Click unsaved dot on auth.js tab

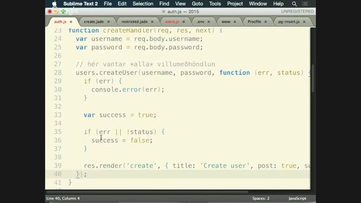point(71,21)
